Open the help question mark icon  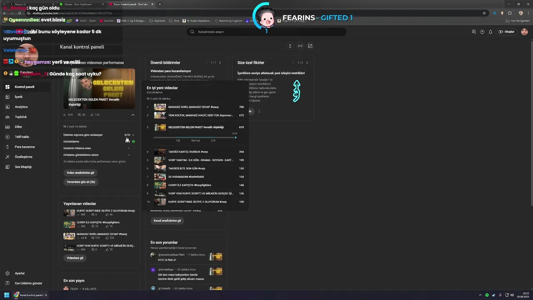pyautogui.click(x=482, y=32)
